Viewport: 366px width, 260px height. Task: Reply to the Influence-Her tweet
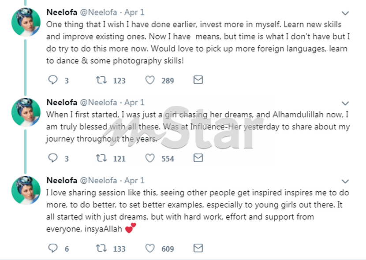pyautogui.click(x=52, y=158)
